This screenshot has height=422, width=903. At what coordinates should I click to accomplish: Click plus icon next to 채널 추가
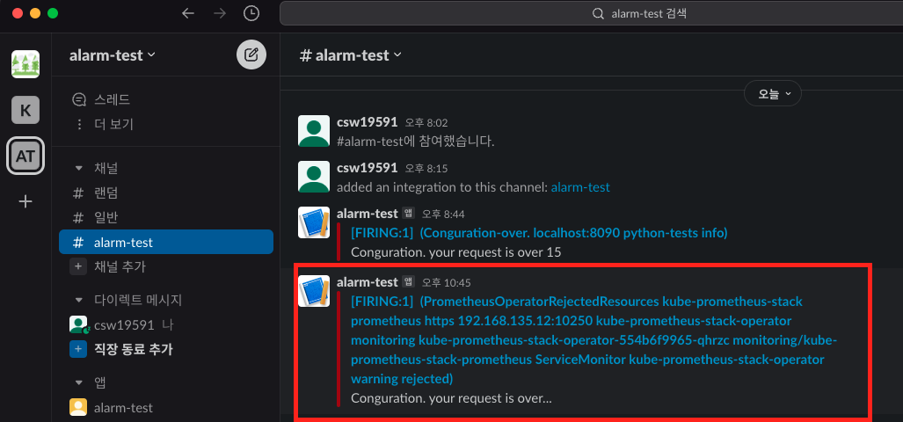pos(78,266)
